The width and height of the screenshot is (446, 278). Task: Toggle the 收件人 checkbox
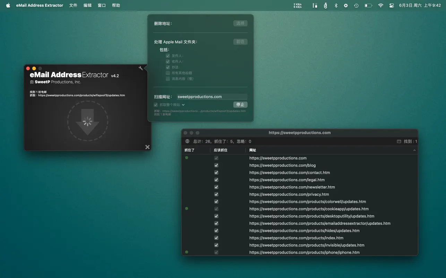coord(168,62)
